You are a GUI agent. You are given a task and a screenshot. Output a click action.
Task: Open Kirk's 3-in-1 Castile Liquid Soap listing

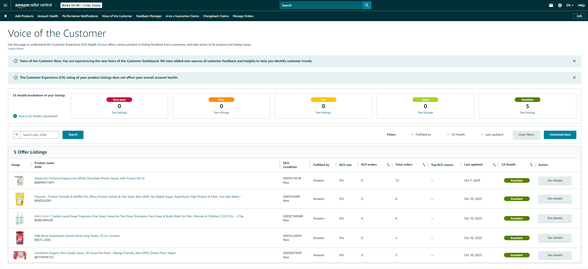(139, 216)
